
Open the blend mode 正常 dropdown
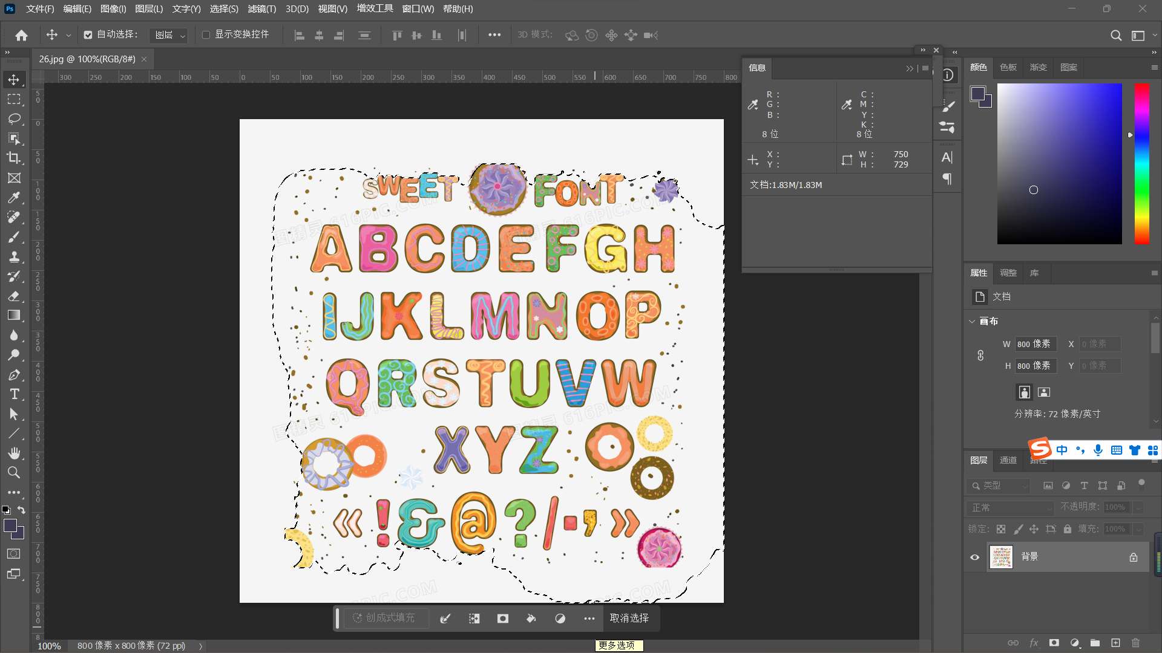pos(1011,507)
